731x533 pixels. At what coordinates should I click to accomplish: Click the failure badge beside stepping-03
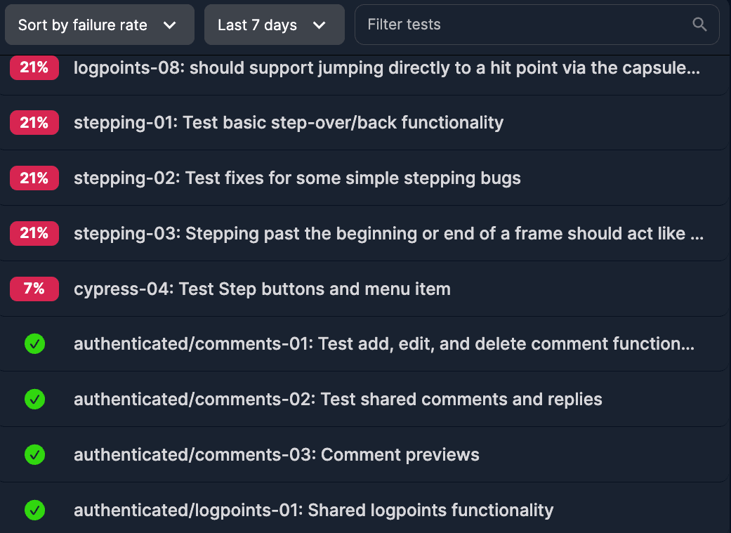click(34, 233)
